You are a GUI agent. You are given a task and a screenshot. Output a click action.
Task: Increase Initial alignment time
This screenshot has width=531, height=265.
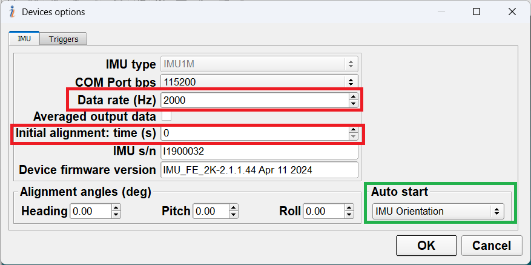(x=354, y=129)
